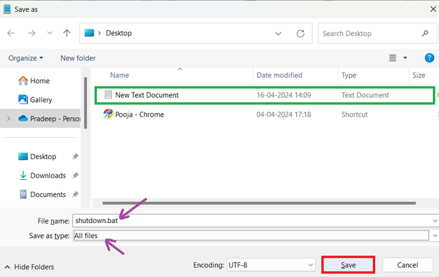439x277 pixels.
Task: Create a New folder
Action: coord(78,58)
